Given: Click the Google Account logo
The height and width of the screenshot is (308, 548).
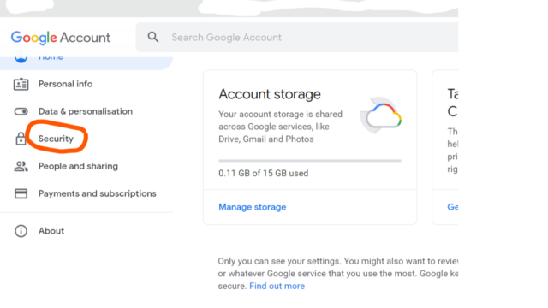Looking at the screenshot, I should point(61,38).
